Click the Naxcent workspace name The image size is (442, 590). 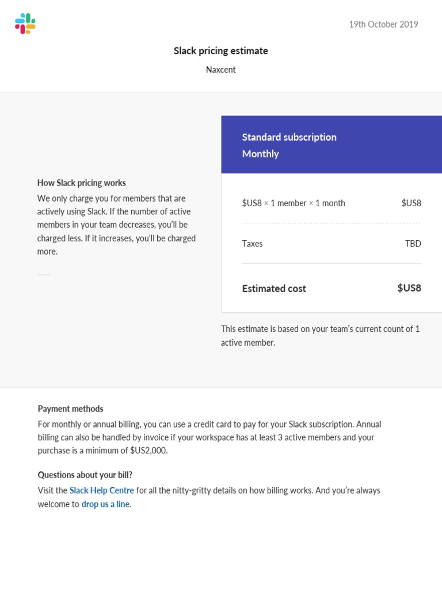(x=221, y=70)
